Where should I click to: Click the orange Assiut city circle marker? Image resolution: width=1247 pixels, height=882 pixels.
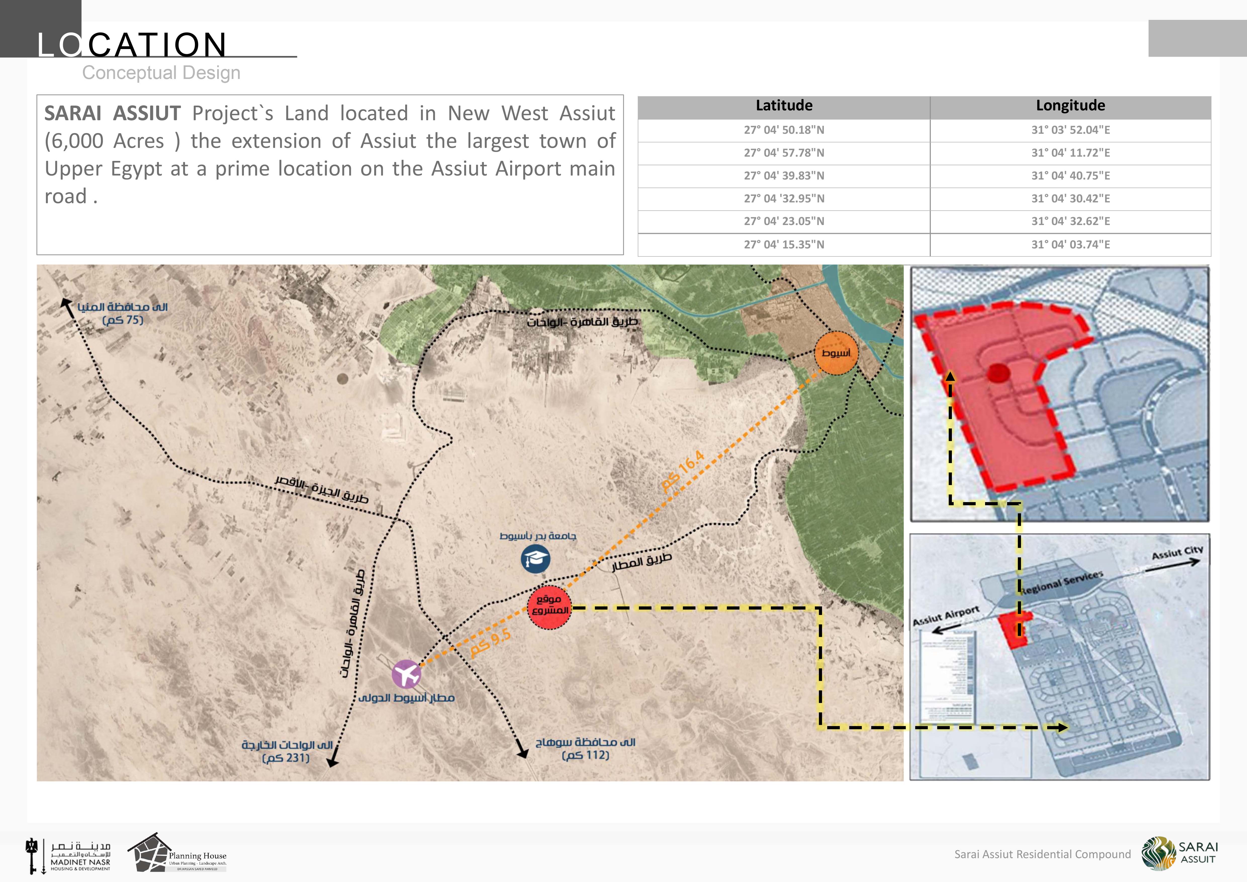[837, 353]
